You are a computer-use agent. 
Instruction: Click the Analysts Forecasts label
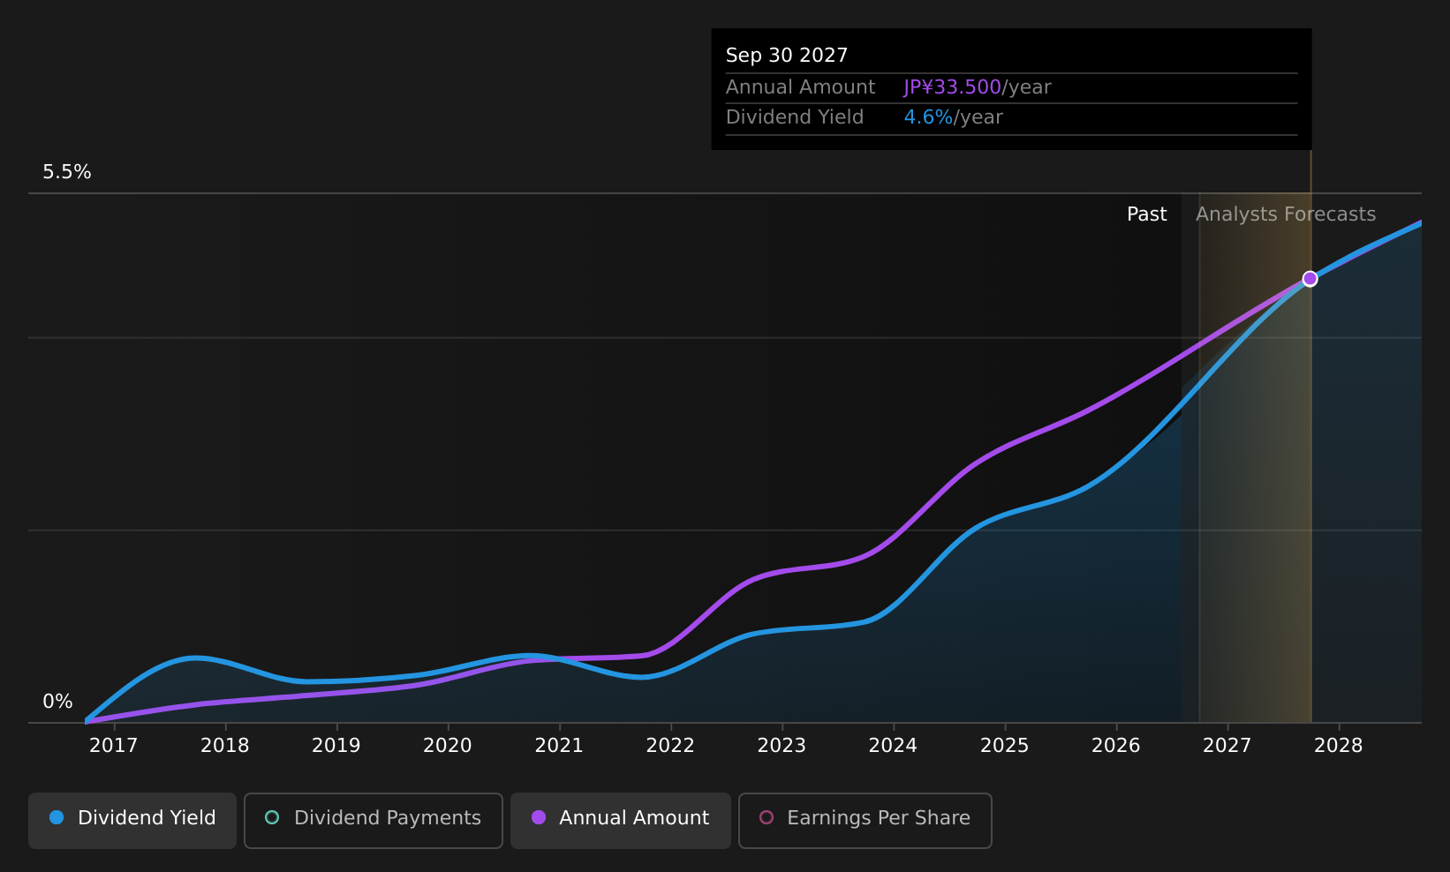point(1286,214)
